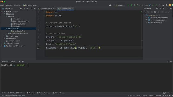Expand the webscrape folder

coord(4,39)
